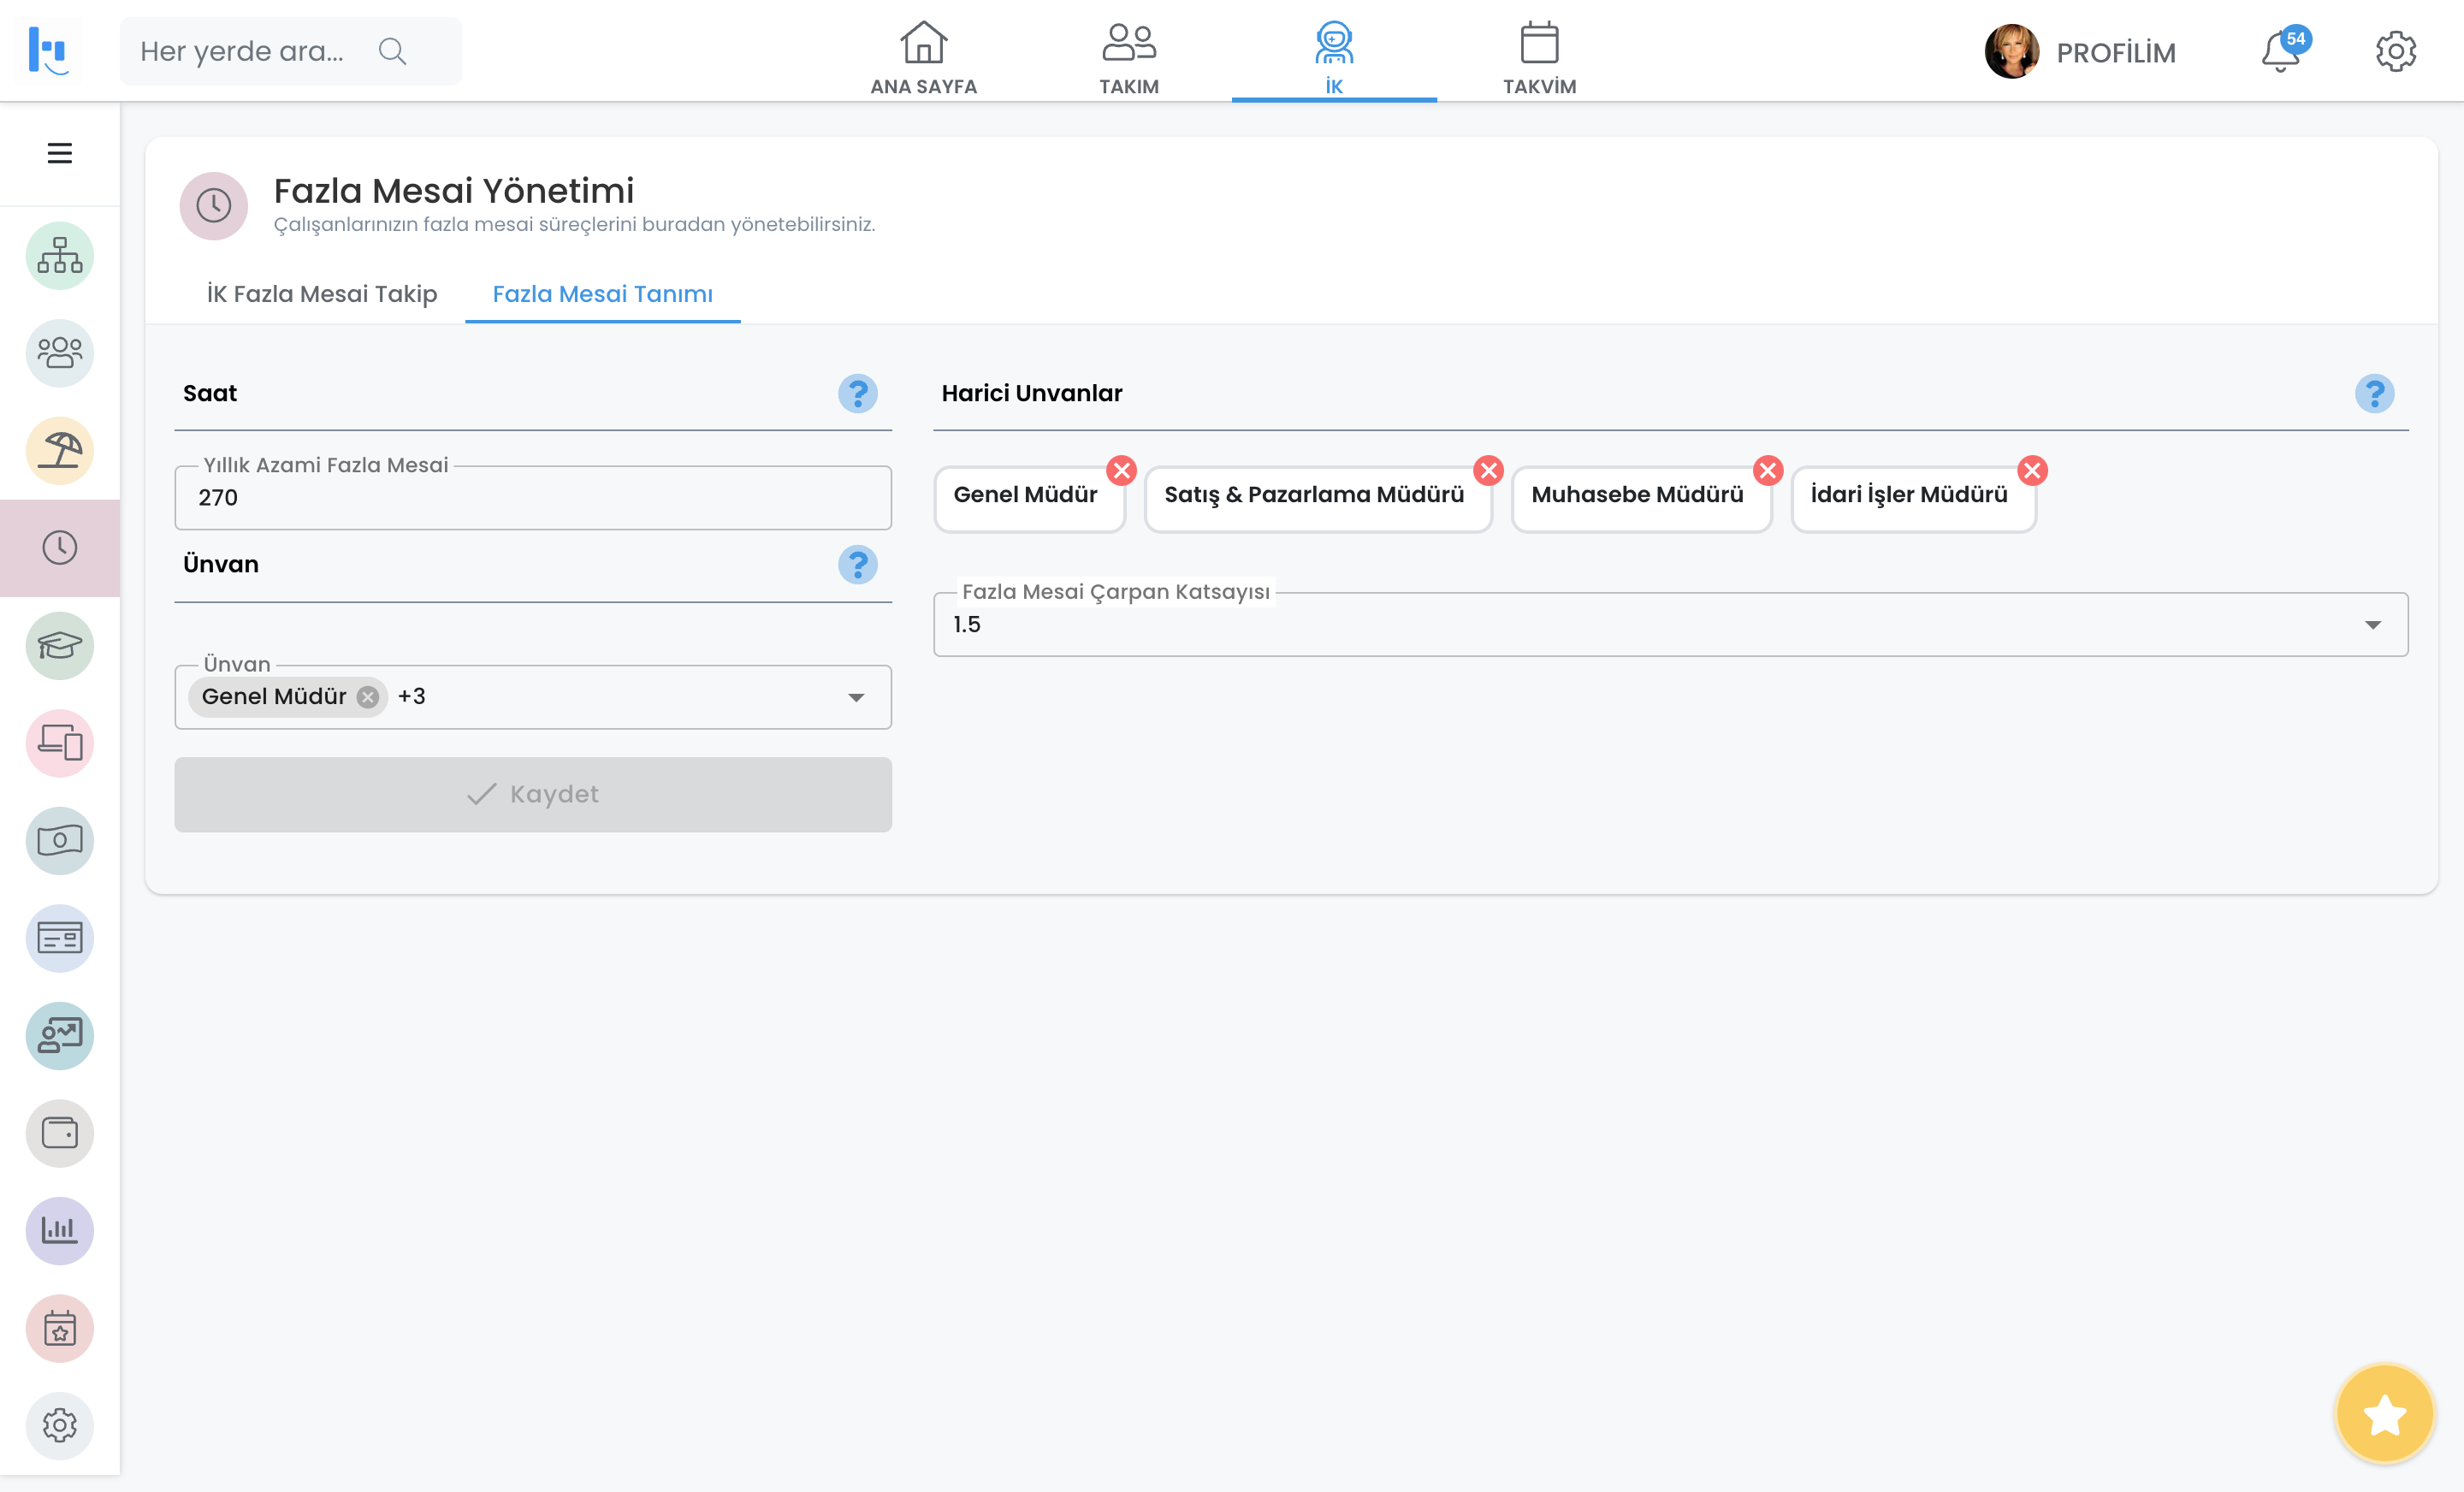Click the wallet sidebar icon
This screenshot has width=2464, height=1492.
59,1133
